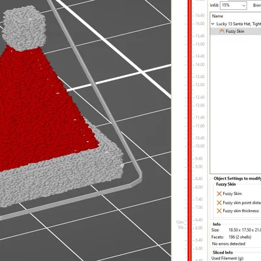Select the Fuzzy Skin tree entry
Image resolution: width=261 pixels, height=261 pixels.
click(x=236, y=31)
